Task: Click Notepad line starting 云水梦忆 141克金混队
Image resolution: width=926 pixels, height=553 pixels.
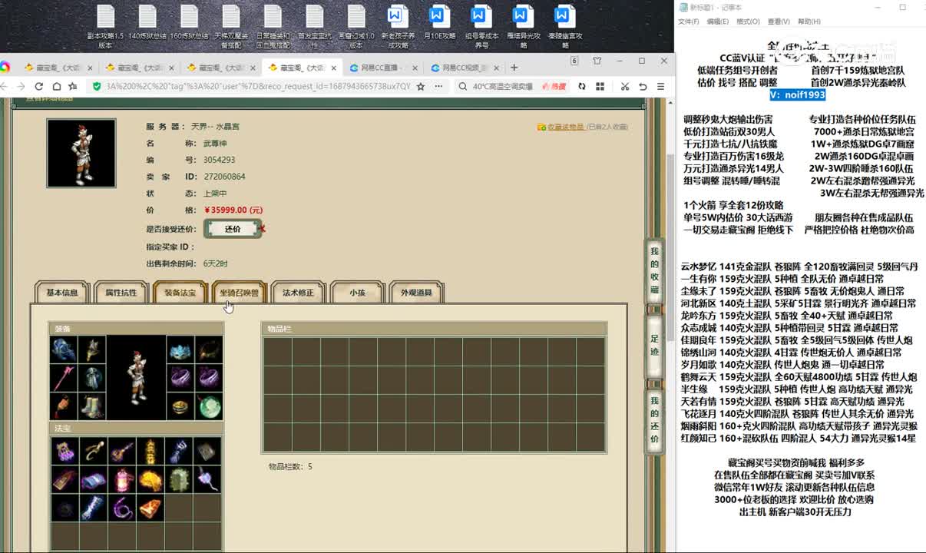Action: (799, 267)
